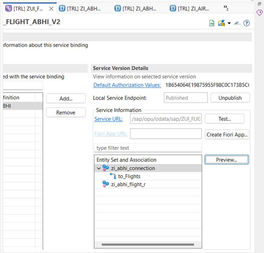
Task: Open the Service URL link
Action: (109, 119)
